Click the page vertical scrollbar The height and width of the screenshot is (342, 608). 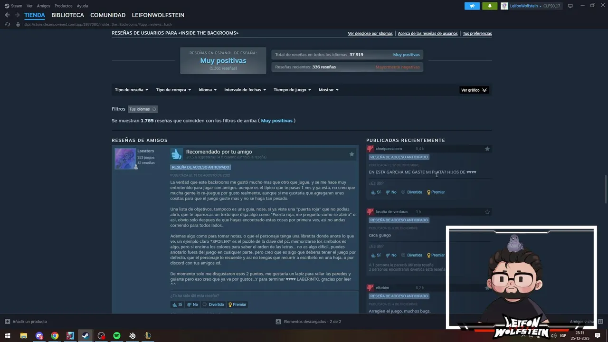(x=606, y=189)
